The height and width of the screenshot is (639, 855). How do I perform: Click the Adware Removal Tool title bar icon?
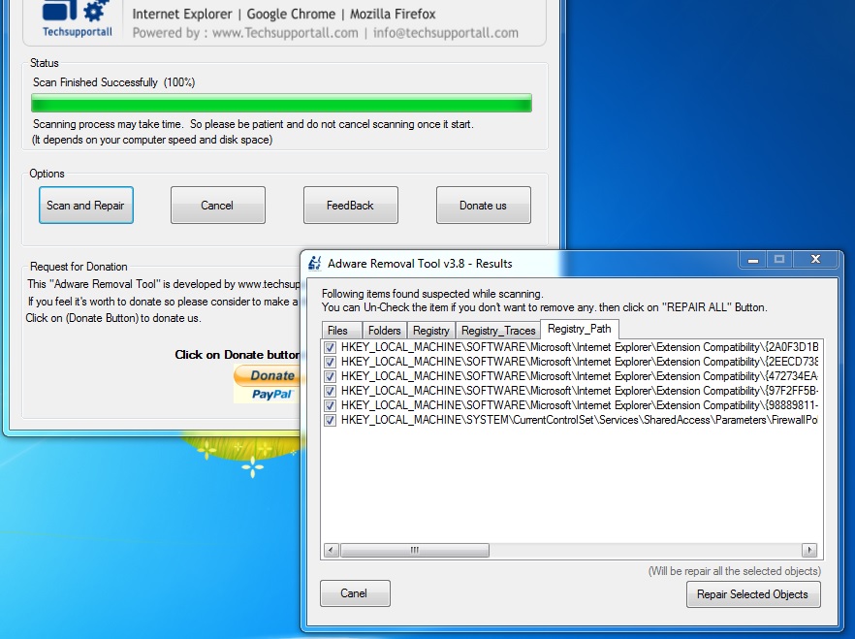pyautogui.click(x=315, y=264)
